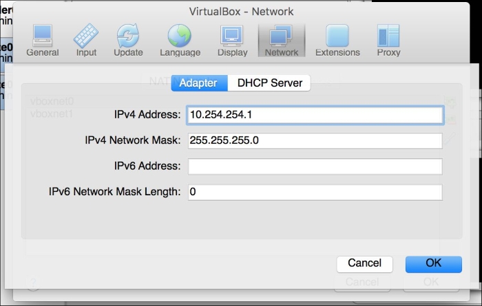
Task: Click the dimmed help question mark button
Action: pos(33,283)
